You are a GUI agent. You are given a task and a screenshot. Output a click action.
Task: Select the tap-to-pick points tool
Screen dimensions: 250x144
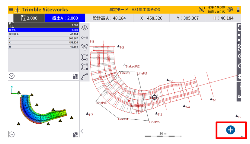85,47
